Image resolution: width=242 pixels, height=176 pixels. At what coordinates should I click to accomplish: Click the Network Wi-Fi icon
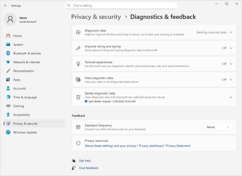(8, 62)
